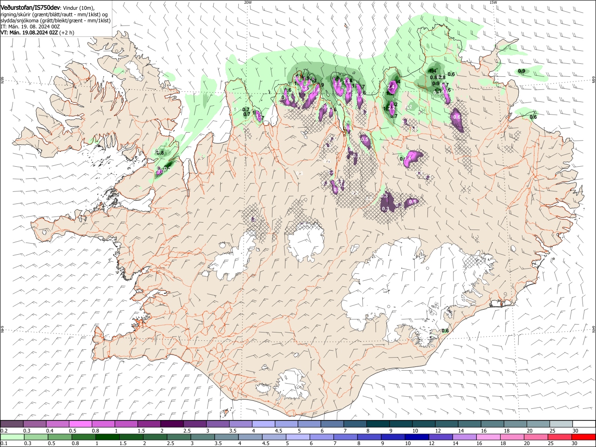Click the 20W longitude label at top edge
The height and width of the screenshot is (447, 596).
point(248,2)
